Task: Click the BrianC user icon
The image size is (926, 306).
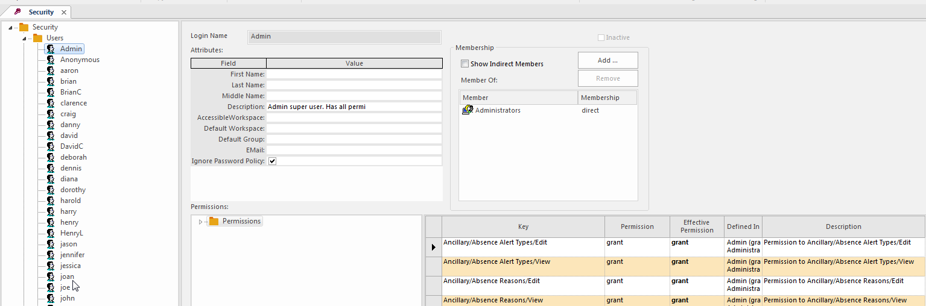Action: coord(51,92)
